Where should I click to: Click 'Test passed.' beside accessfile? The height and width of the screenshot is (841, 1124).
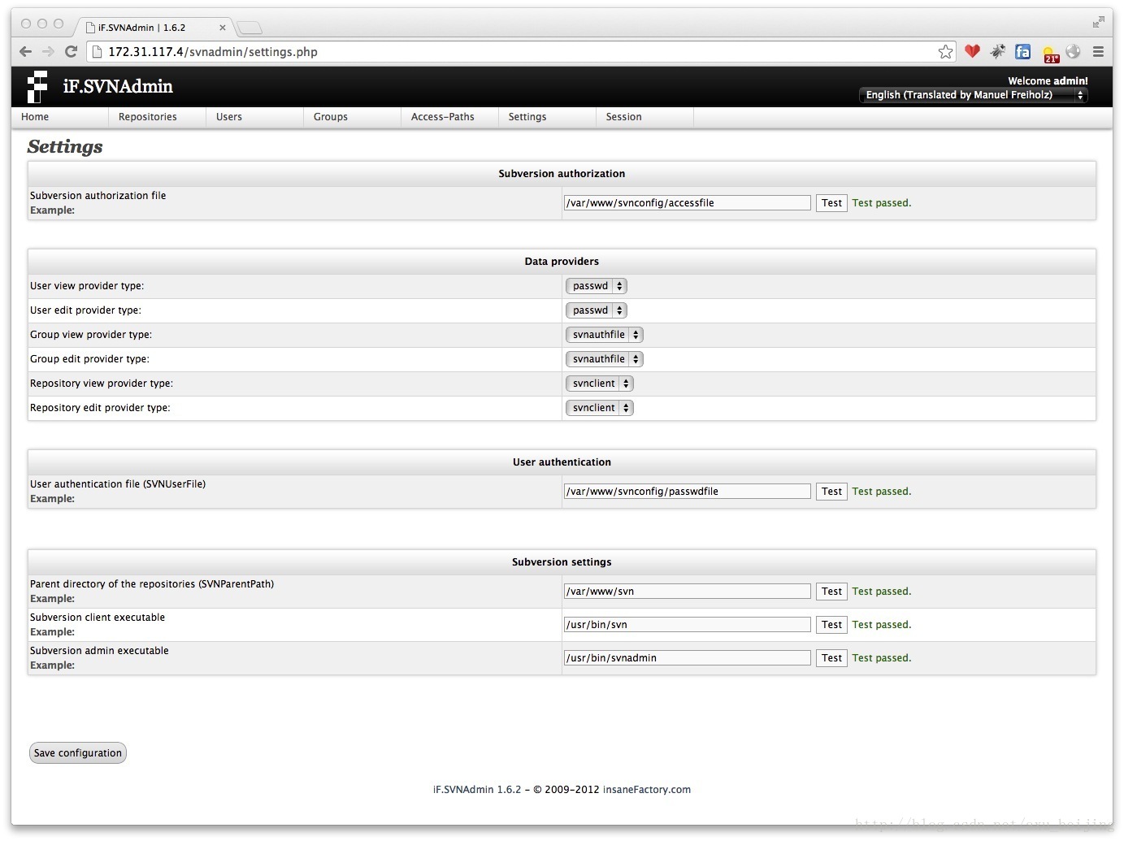point(882,203)
